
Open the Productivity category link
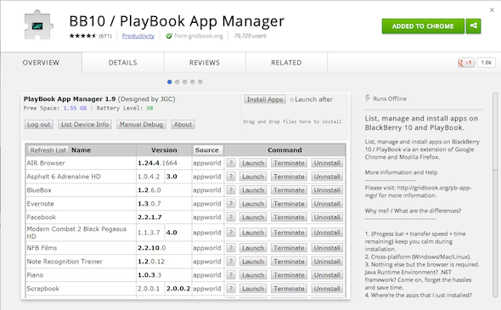click(x=138, y=36)
